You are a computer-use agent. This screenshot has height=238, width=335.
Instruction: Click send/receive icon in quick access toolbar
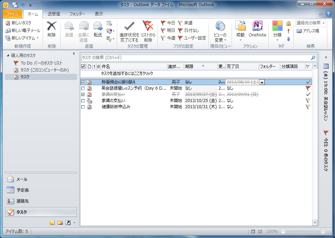click(15, 5)
